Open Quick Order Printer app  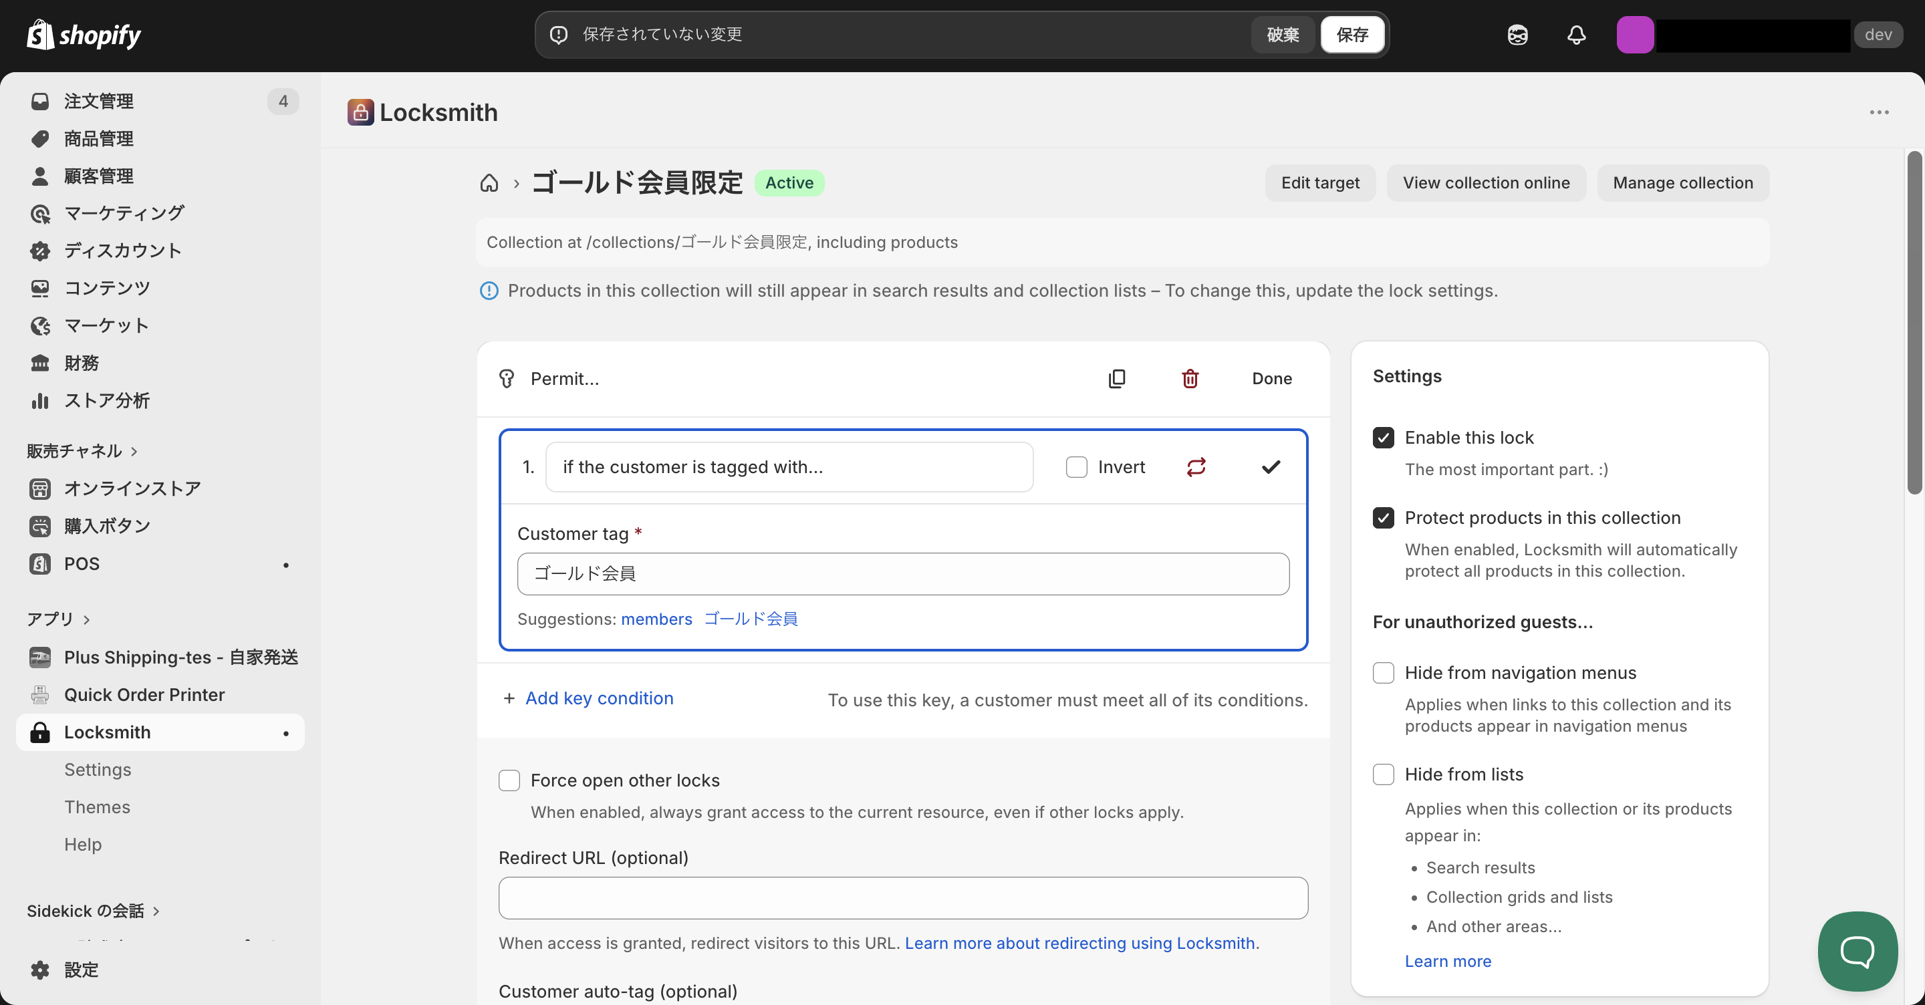coord(160,694)
